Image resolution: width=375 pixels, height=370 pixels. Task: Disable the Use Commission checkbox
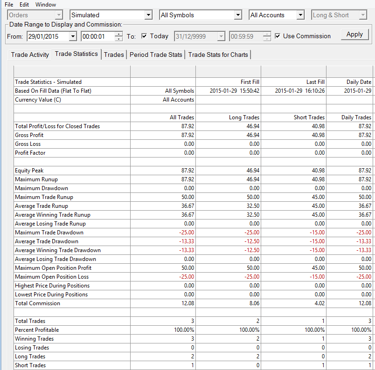click(x=278, y=36)
